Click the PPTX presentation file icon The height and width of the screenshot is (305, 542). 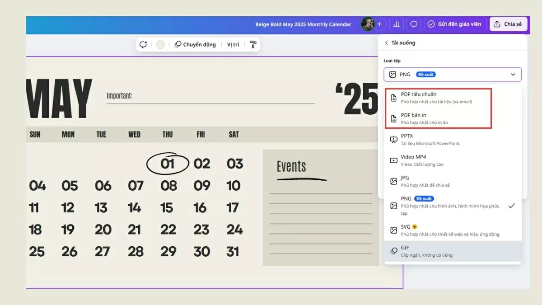click(x=393, y=140)
